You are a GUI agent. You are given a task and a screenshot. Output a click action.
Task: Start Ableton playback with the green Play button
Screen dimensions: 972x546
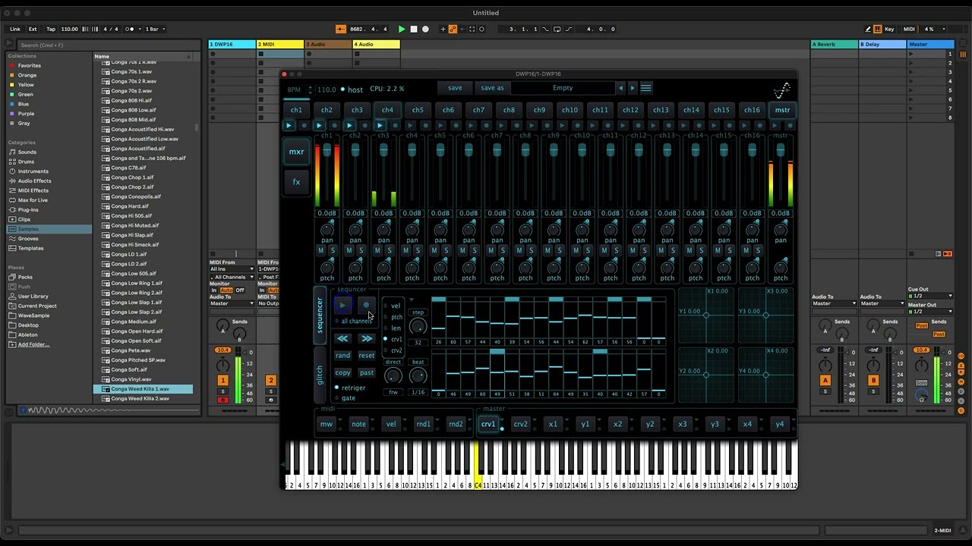(x=402, y=29)
